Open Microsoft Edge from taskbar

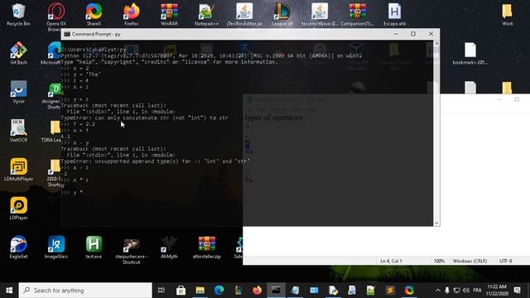tap(219, 291)
